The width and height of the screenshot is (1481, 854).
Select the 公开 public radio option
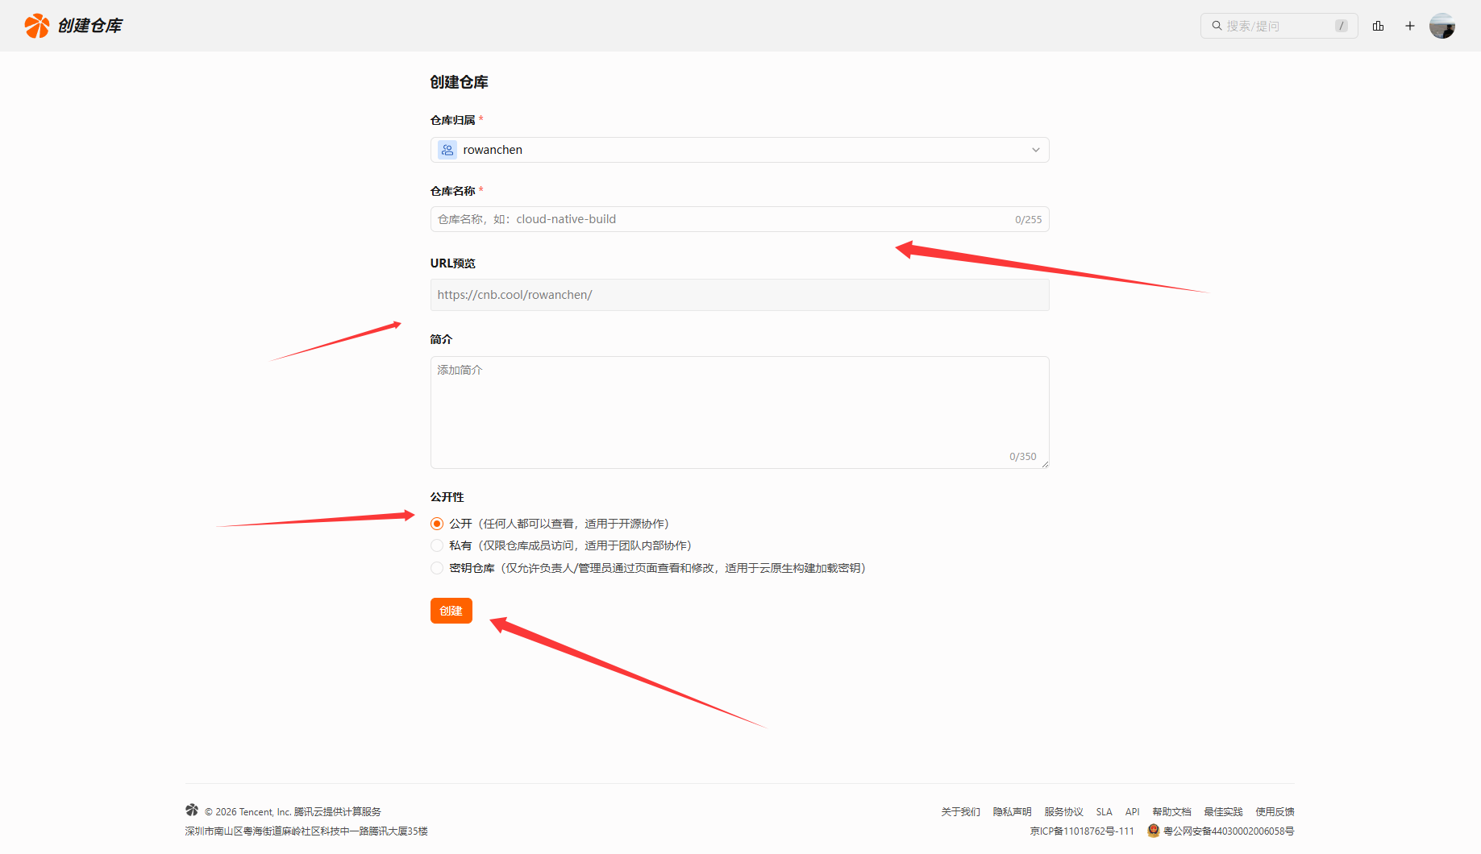(x=437, y=524)
